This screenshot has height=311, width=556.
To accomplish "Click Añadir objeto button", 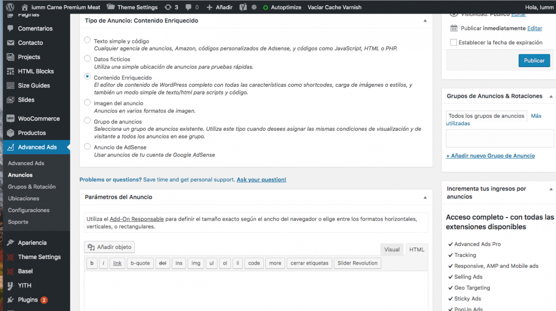I will (109, 247).
